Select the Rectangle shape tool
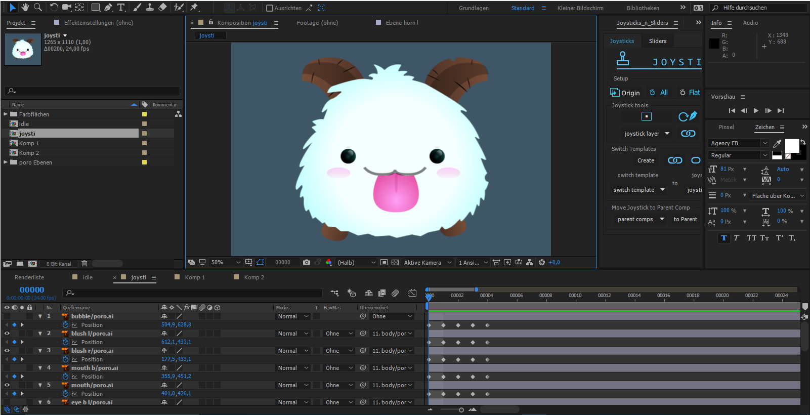Viewport: 810px width, 415px height. [x=95, y=7]
